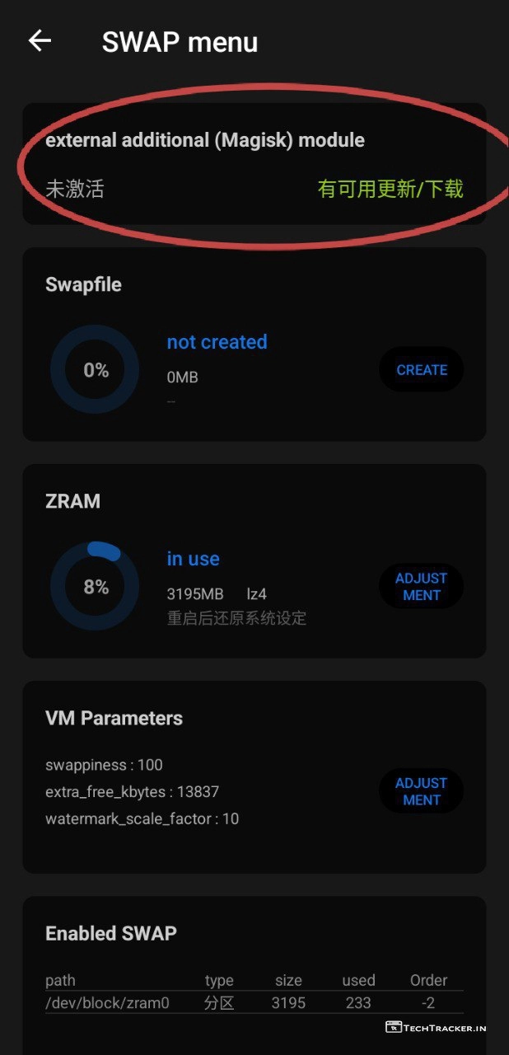Click the TechTracker.in watermark icon

393,1028
